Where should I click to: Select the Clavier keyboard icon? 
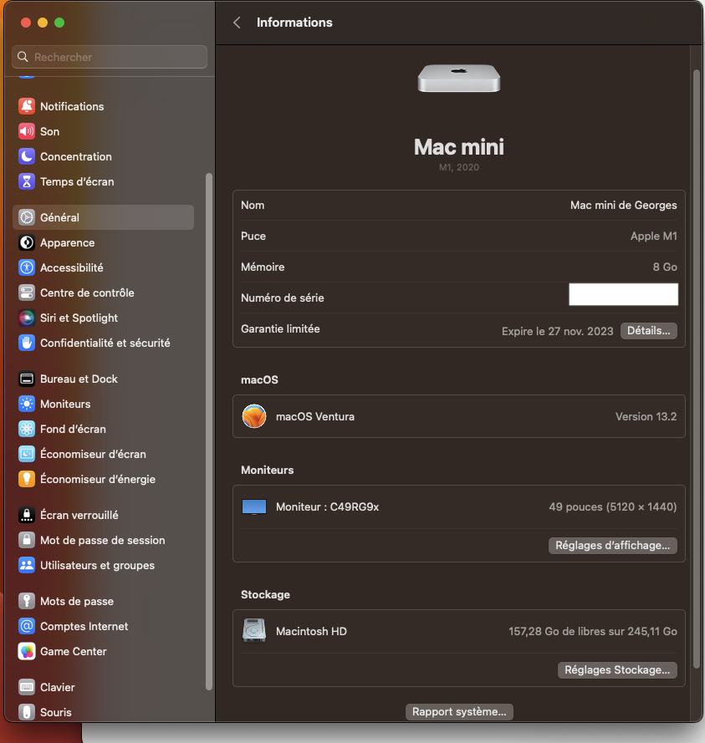(27, 687)
